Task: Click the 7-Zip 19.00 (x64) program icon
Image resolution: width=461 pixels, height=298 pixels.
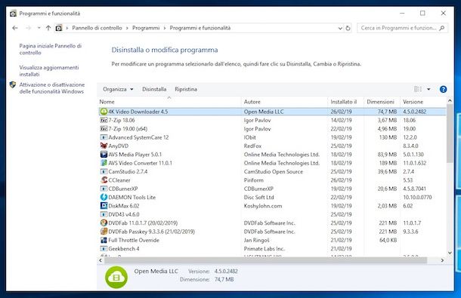Action: (x=104, y=128)
